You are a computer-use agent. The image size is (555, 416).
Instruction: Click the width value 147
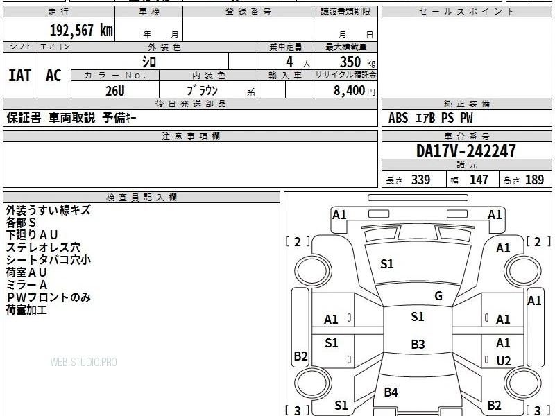(479, 180)
